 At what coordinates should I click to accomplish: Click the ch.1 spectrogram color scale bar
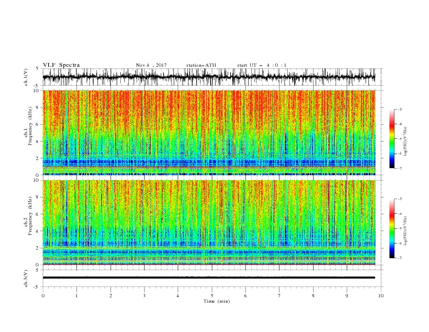click(392, 138)
